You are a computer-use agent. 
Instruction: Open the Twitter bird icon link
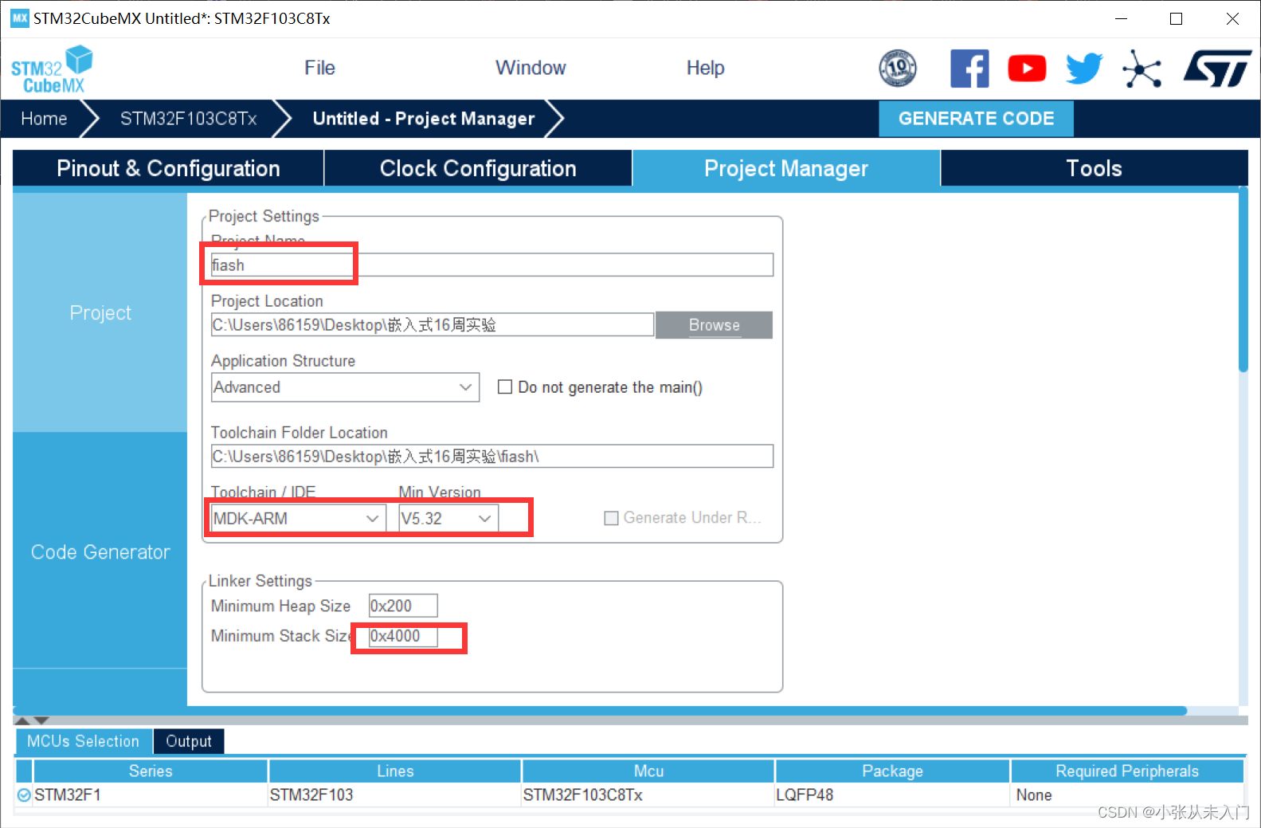[x=1084, y=69]
